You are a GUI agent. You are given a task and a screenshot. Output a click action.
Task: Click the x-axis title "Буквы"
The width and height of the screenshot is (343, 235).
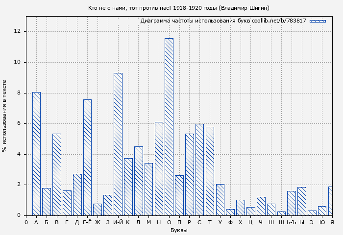click(x=178, y=230)
